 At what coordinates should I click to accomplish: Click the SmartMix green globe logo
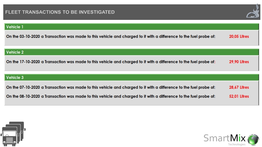pos(253,140)
